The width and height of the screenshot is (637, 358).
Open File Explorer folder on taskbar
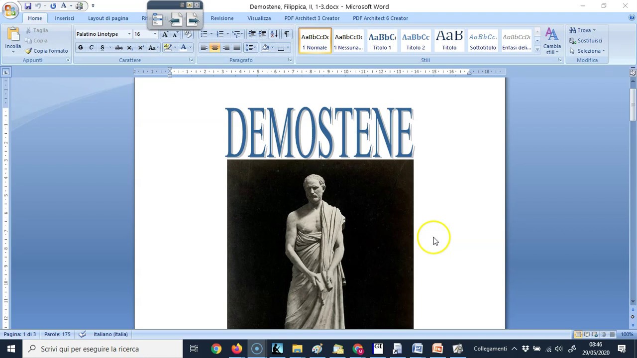click(297, 349)
